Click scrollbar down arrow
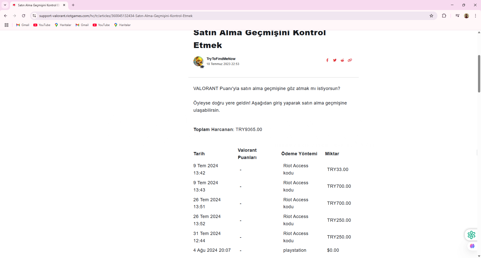481x258 pixels. (x=479, y=256)
